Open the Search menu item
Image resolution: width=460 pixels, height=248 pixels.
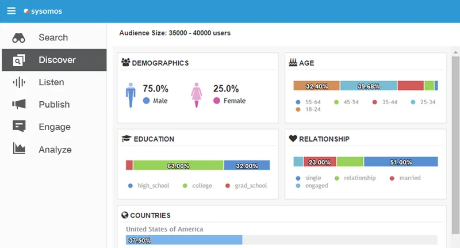tap(54, 37)
